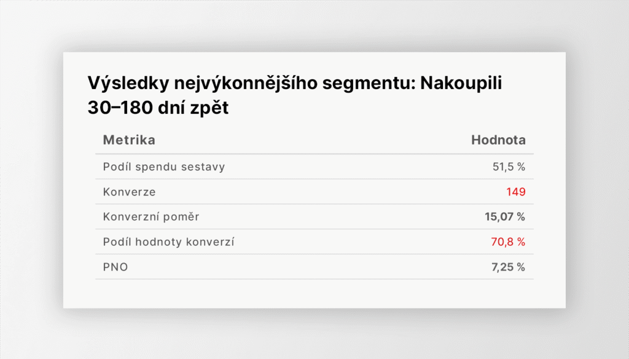Screen dimensions: 629x359
Task: Select the Hodnota column header
Action: (x=498, y=140)
